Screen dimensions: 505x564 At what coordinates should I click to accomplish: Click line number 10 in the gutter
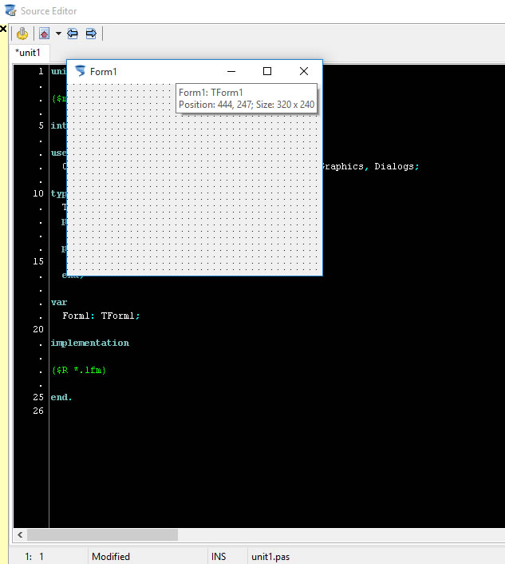38,193
